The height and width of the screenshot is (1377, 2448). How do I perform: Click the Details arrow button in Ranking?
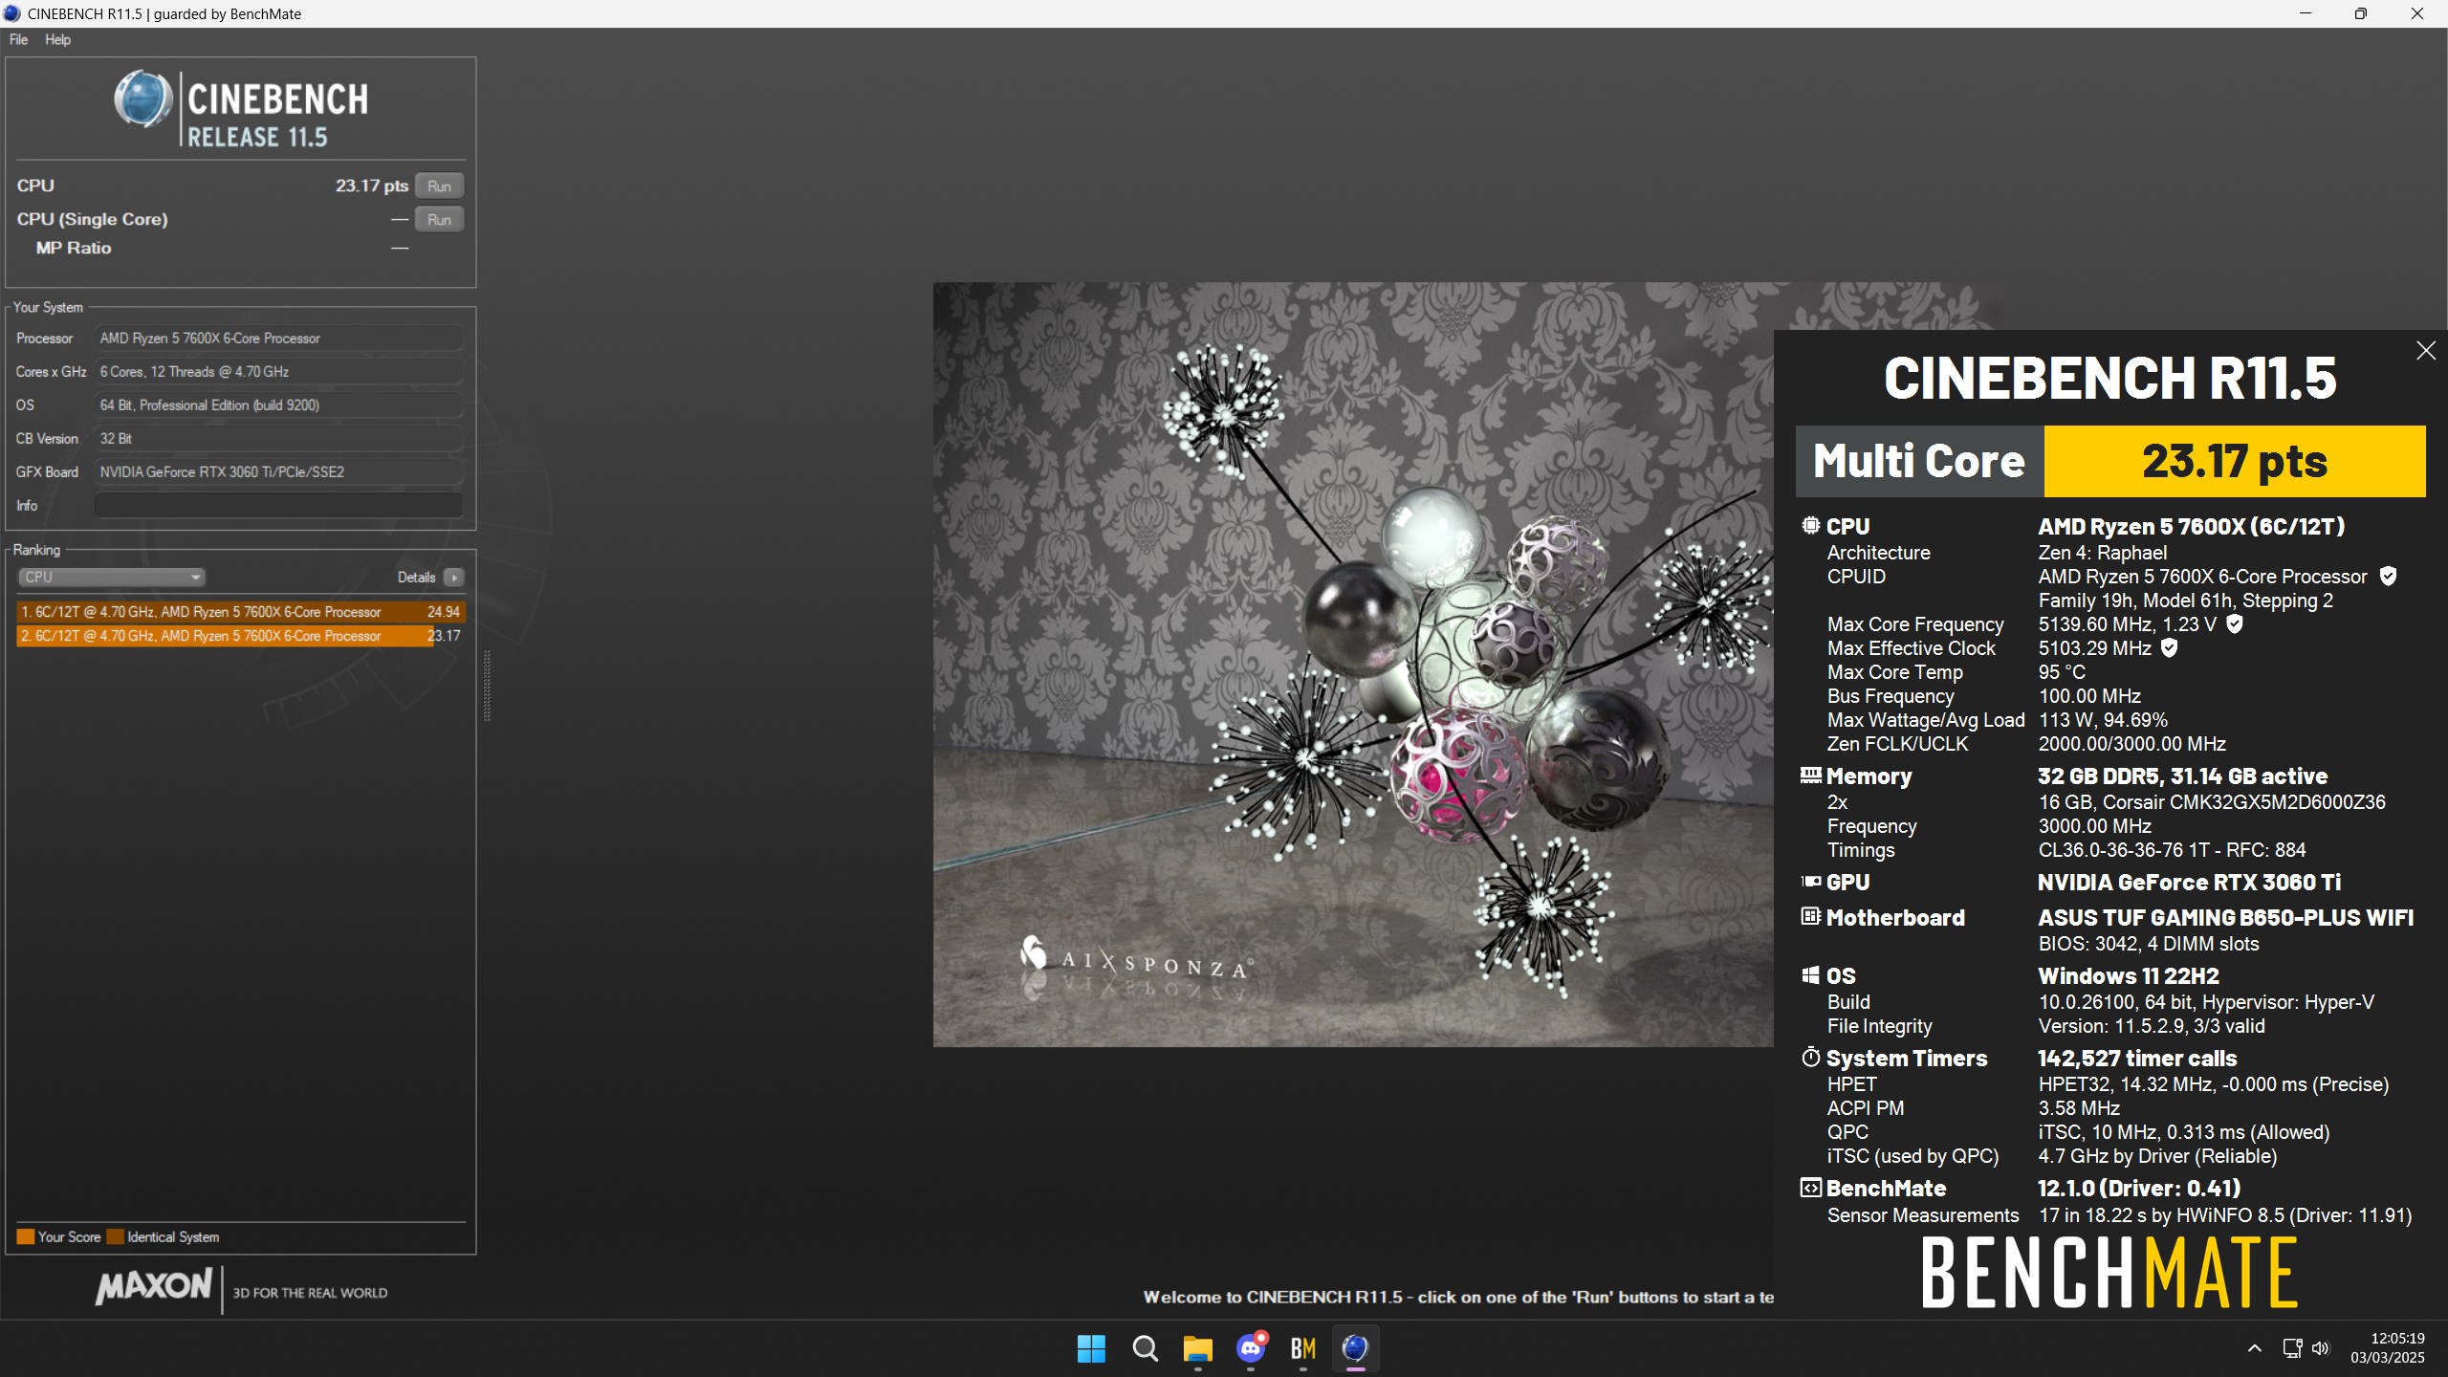(454, 577)
